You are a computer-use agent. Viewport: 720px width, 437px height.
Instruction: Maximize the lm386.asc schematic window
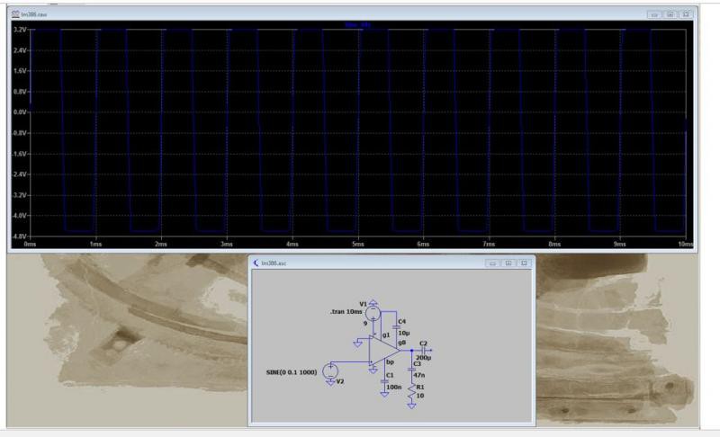point(509,263)
